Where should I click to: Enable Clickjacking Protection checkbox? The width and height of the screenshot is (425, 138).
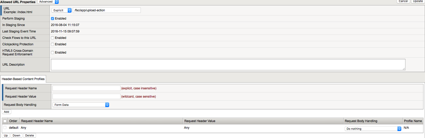click(x=53, y=44)
